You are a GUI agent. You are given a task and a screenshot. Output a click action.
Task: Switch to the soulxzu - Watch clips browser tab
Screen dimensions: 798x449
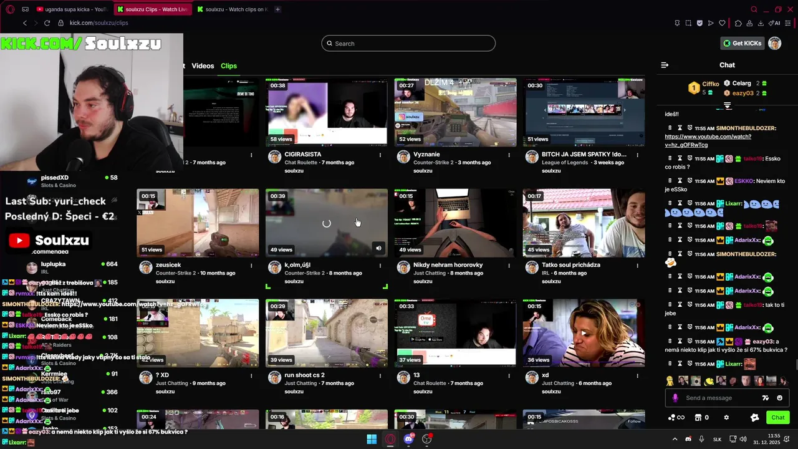(x=232, y=9)
